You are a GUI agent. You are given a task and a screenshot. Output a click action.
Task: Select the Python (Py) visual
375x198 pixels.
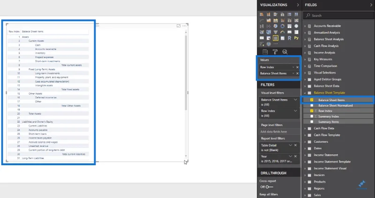[296, 38]
